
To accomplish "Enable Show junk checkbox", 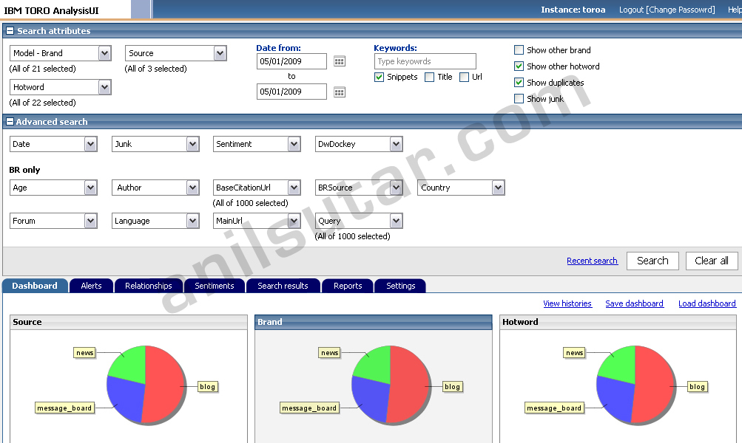I will [x=519, y=98].
